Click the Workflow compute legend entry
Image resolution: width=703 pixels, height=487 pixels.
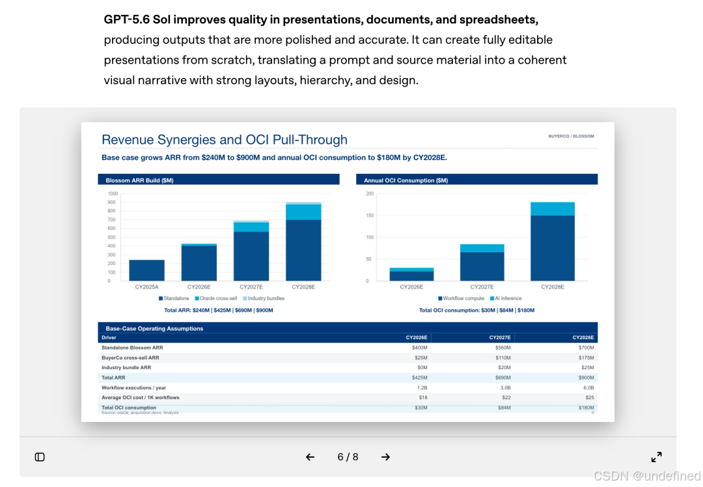(461, 298)
